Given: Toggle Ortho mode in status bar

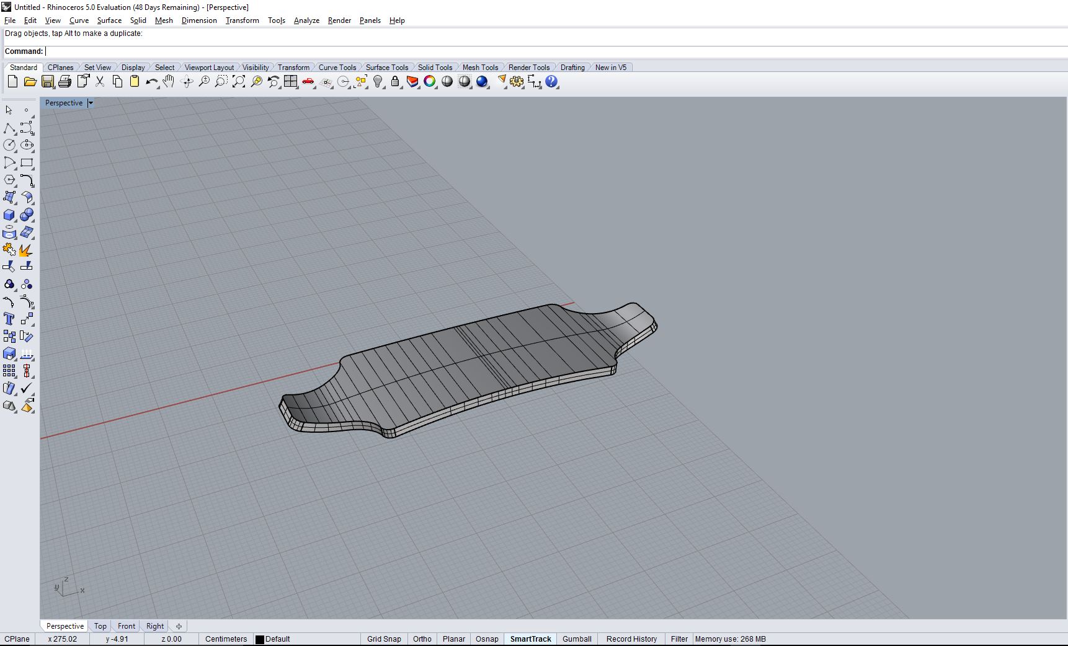Looking at the screenshot, I should (422, 639).
